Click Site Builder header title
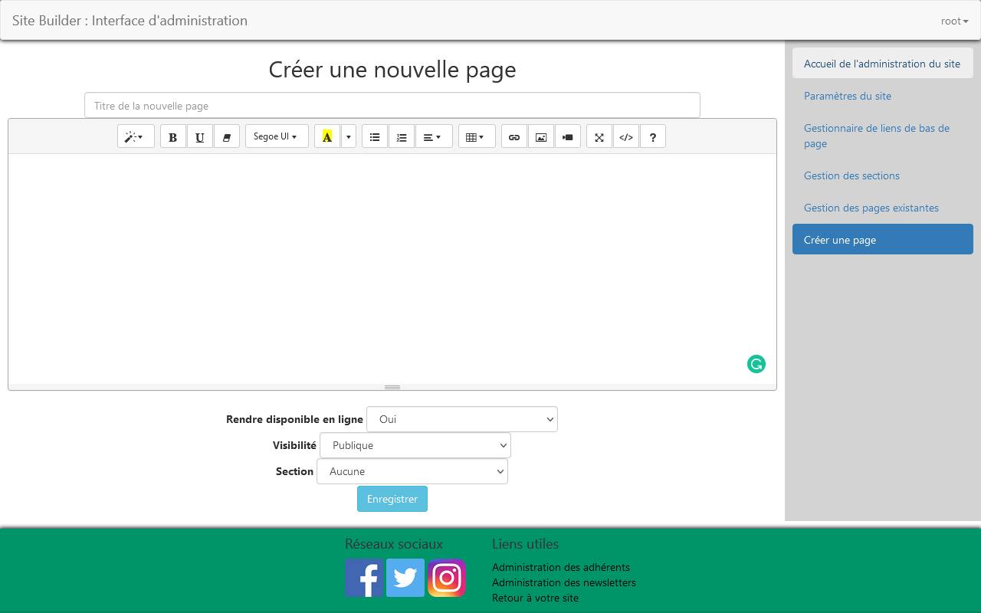 tap(130, 21)
